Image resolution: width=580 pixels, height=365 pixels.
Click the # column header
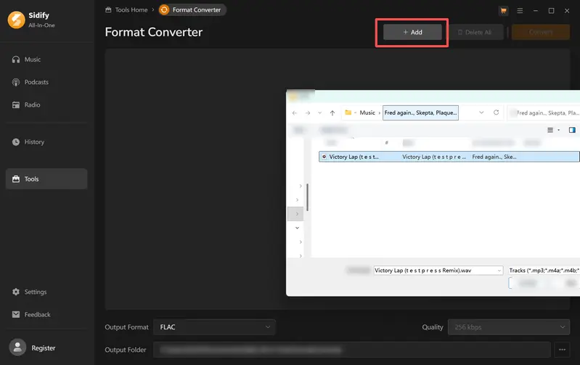point(386,143)
